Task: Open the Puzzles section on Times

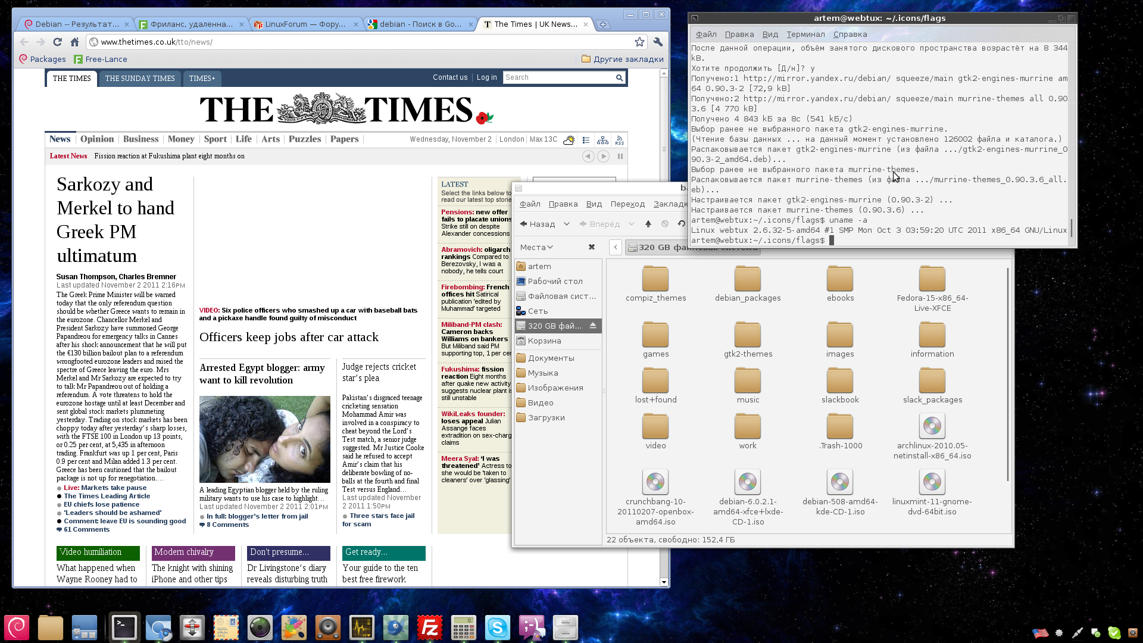Action: [305, 139]
